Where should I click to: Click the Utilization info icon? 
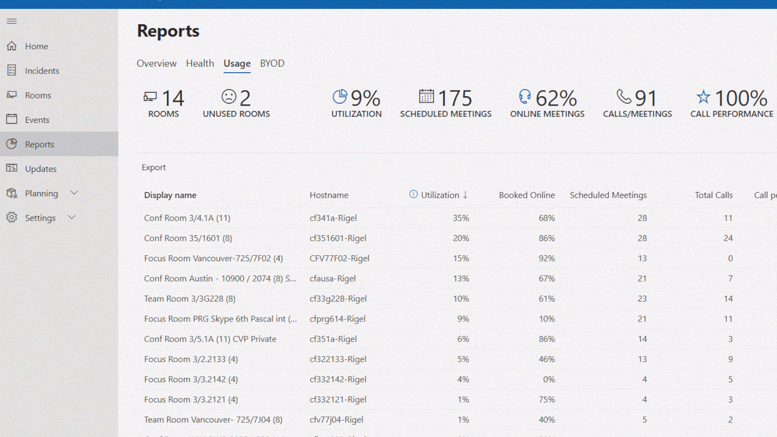click(413, 195)
